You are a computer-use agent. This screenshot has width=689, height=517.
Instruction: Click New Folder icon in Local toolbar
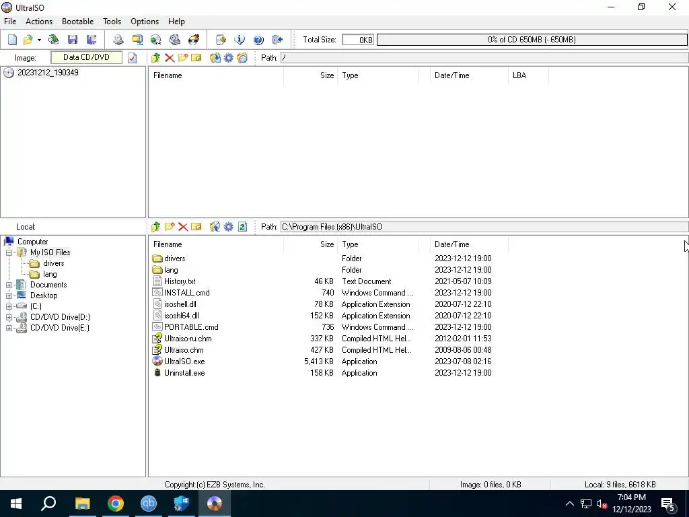tap(170, 227)
